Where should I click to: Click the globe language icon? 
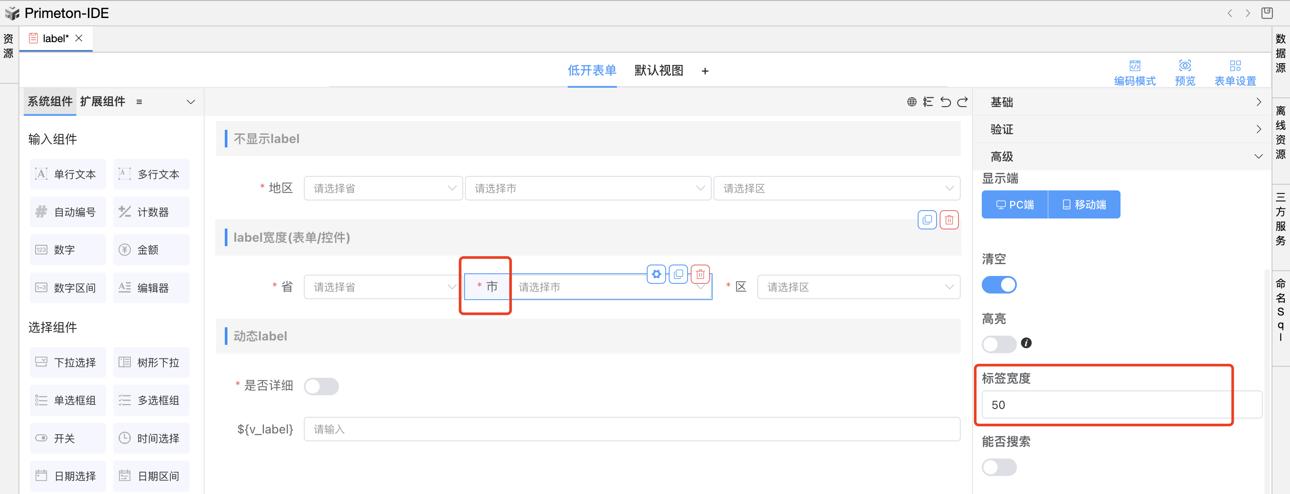click(912, 102)
